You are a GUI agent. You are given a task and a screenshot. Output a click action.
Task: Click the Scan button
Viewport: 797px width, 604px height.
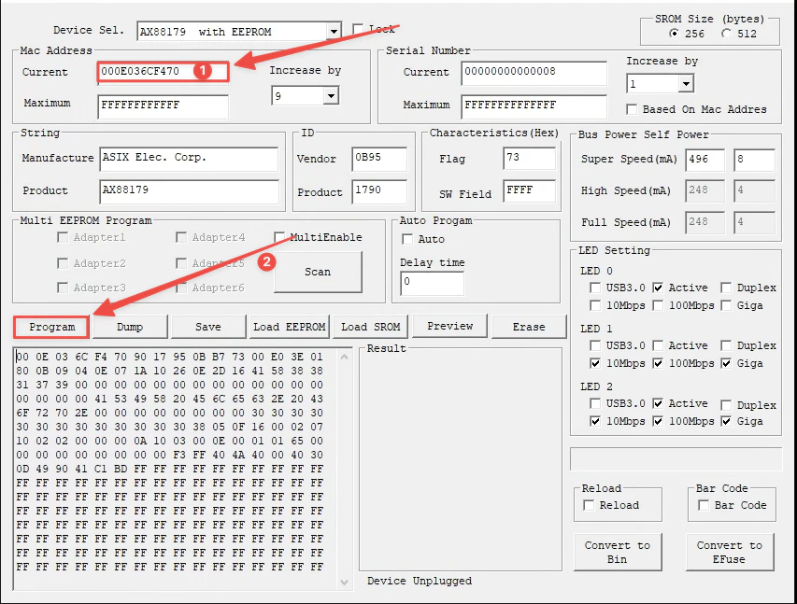pyautogui.click(x=319, y=272)
